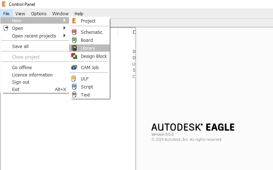The width and height of the screenshot is (273, 170).
Task: Click the Design Block squares icon
Action: tap(74, 56)
